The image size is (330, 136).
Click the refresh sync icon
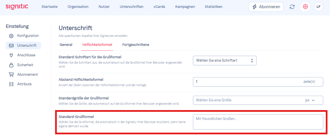click(x=292, y=7)
